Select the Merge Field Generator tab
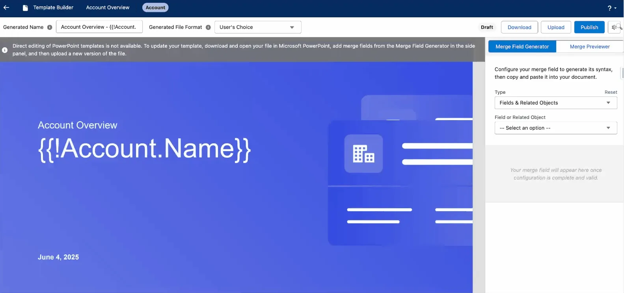Viewport: 624px width, 293px height. point(522,46)
